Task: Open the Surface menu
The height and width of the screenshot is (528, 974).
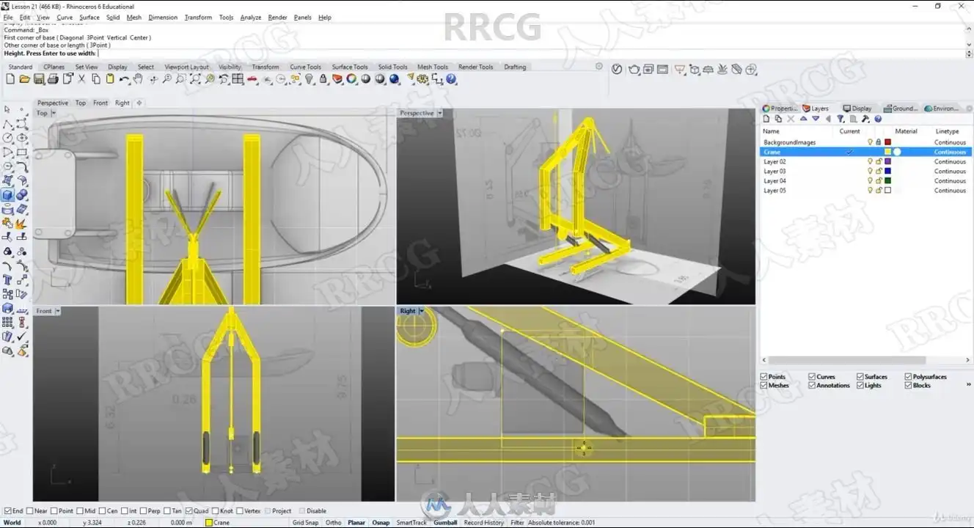Action: pos(89,18)
